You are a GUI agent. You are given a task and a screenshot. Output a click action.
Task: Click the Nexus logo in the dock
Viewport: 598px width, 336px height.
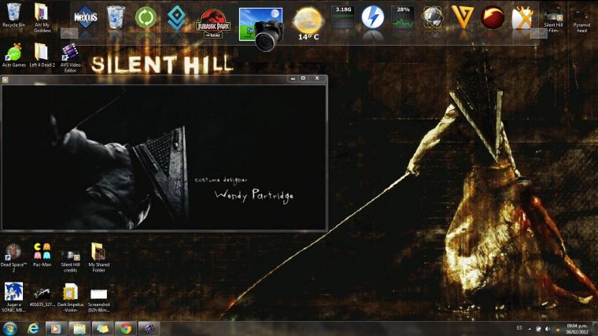click(86, 17)
